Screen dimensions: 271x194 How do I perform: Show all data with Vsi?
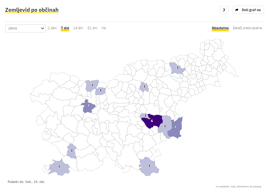click(x=104, y=28)
